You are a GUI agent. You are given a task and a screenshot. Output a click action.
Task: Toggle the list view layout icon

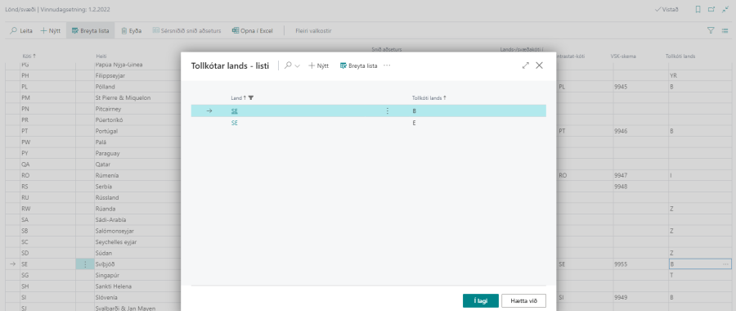(725, 30)
